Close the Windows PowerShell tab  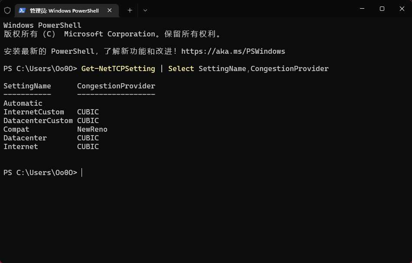coord(110,10)
